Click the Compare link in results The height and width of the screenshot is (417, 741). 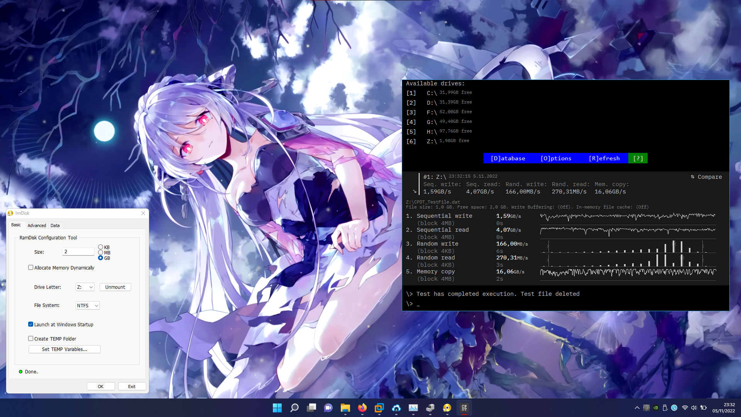[x=706, y=177]
